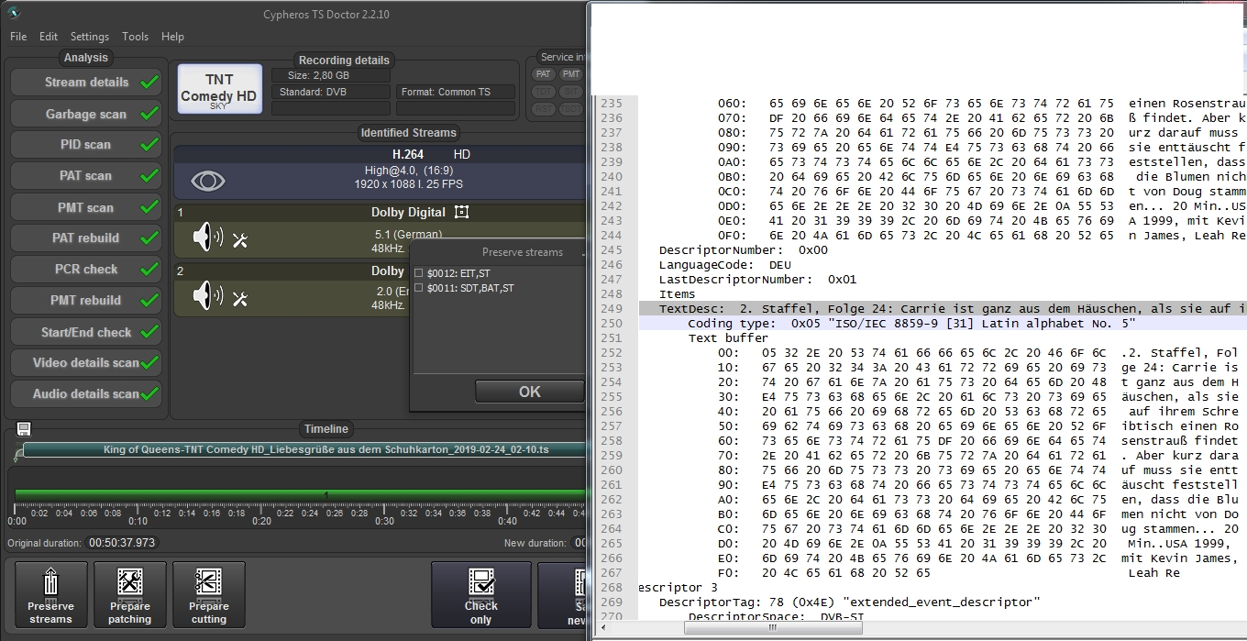This screenshot has width=1247, height=641.
Task: Click the Format: Common TS field
Action: tap(456, 93)
